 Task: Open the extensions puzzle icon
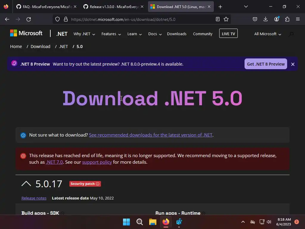coord(287,19)
